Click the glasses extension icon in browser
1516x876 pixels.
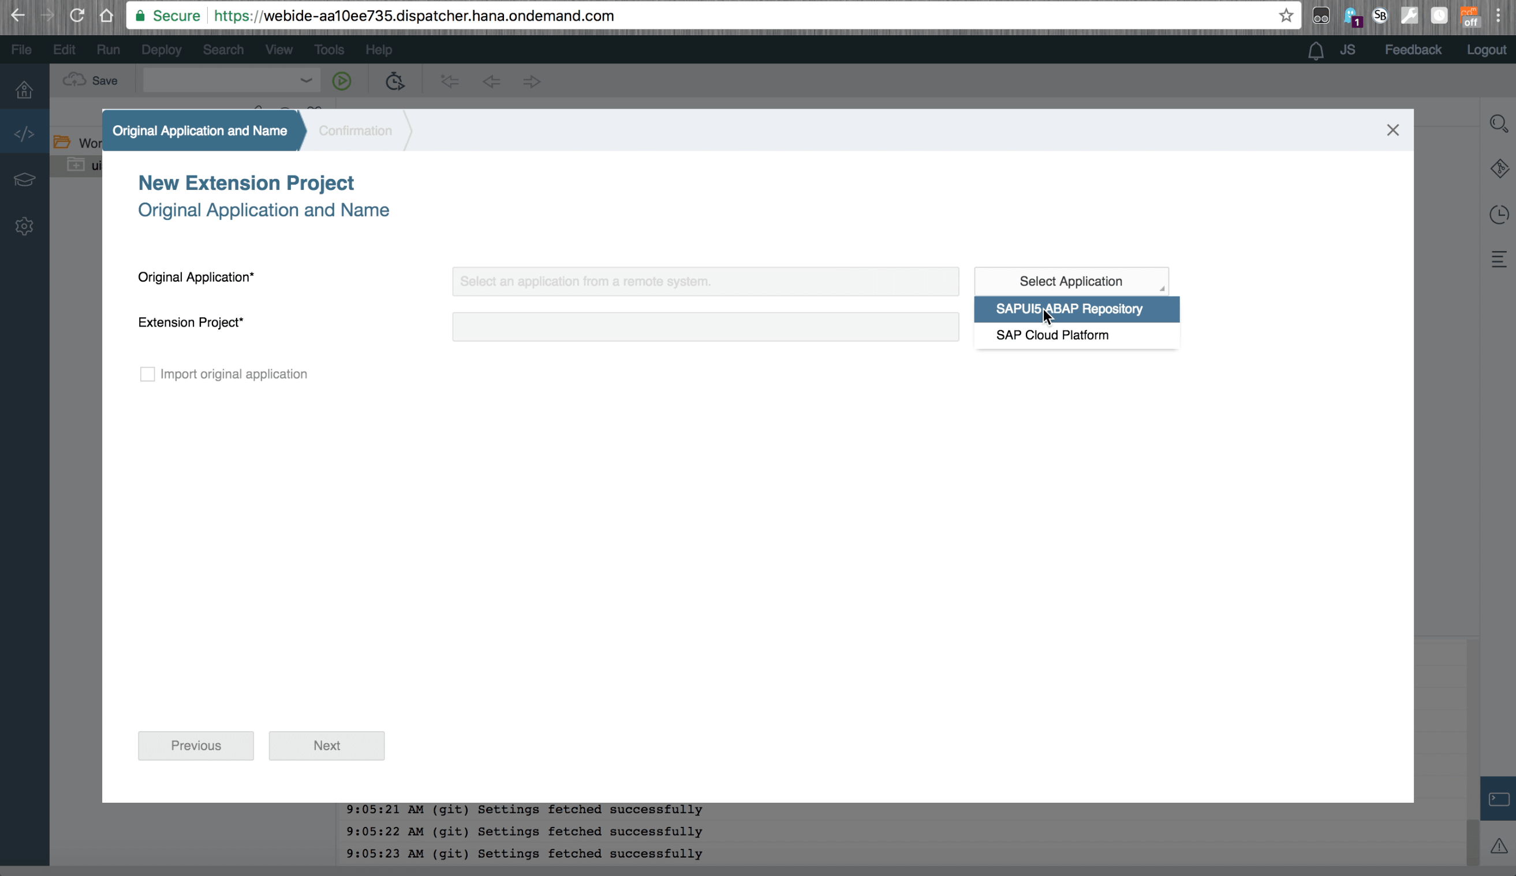tap(1320, 16)
